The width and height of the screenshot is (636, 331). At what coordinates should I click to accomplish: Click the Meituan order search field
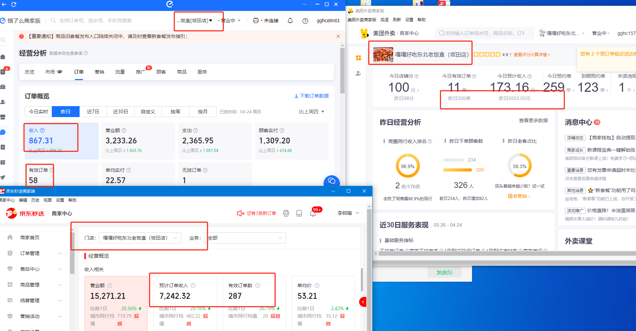[x=485, y=33]
